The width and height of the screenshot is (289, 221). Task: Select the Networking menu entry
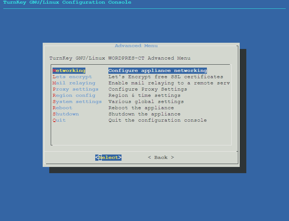point(69,71)
